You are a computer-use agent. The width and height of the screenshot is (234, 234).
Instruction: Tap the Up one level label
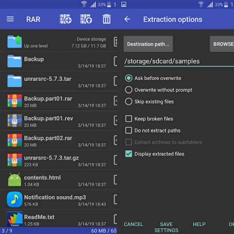point(36,46)
